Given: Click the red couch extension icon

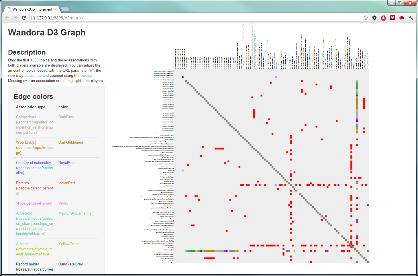Looking at the screenshot, I should pos(402,18).
